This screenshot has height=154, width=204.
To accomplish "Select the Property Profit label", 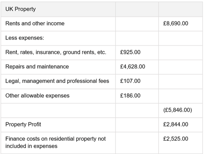I will coord(23,124).
